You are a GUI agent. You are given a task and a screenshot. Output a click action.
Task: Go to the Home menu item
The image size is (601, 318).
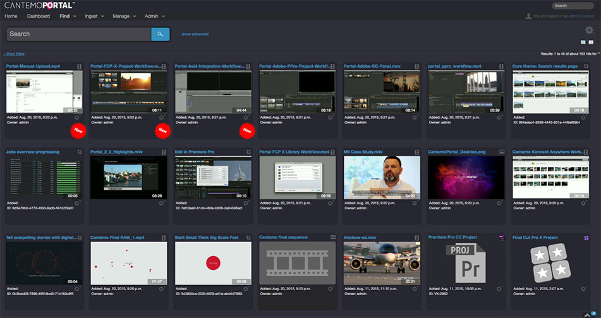coord(11,16)
